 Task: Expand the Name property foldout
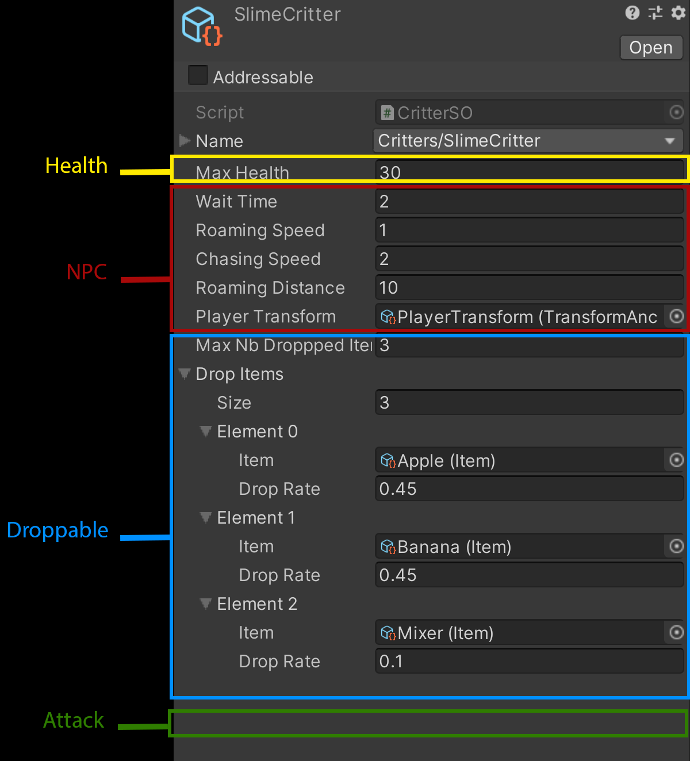coord(185,140)
